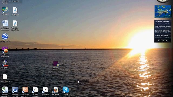The width and height of the screenshot is (173, 97).
Task: Select the Yahoo! Messenger shortcut
Action: (5, 50)
